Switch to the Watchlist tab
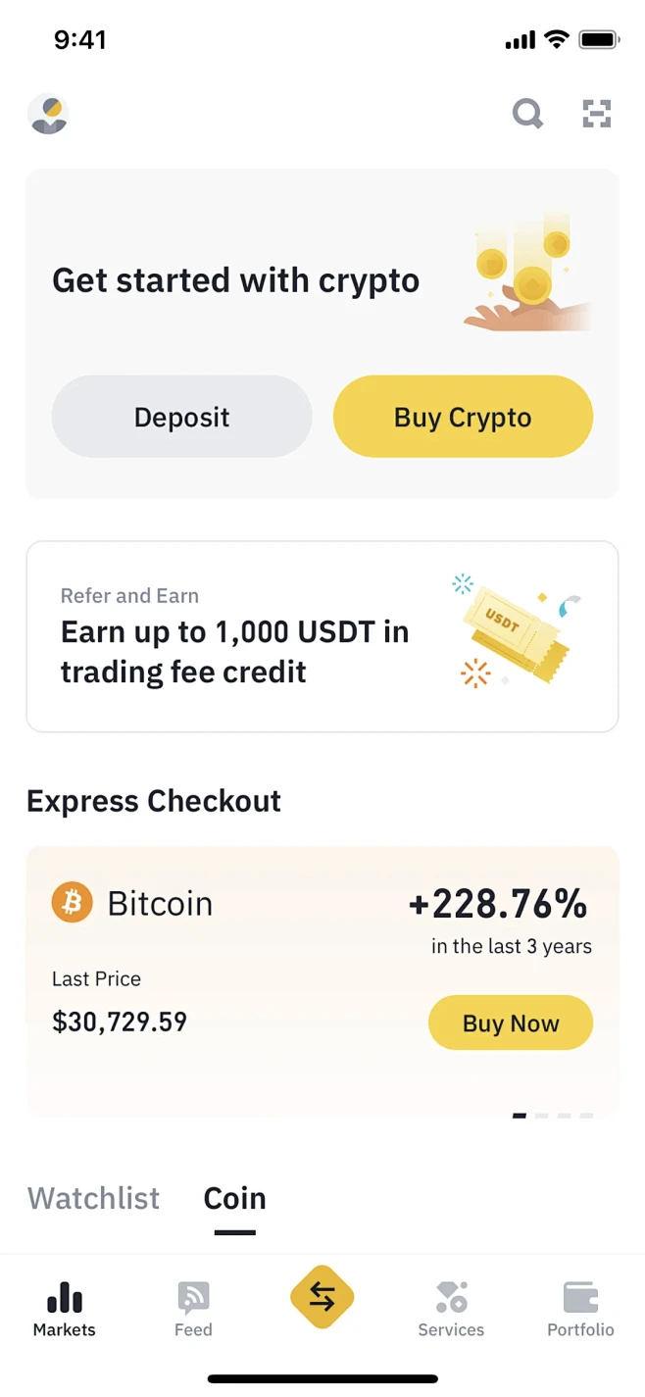645x1397 pixels. pyautogui.click(x=93, y=1198)
